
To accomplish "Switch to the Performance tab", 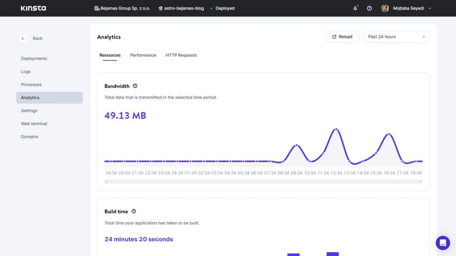I will click(x=143, y=55).
